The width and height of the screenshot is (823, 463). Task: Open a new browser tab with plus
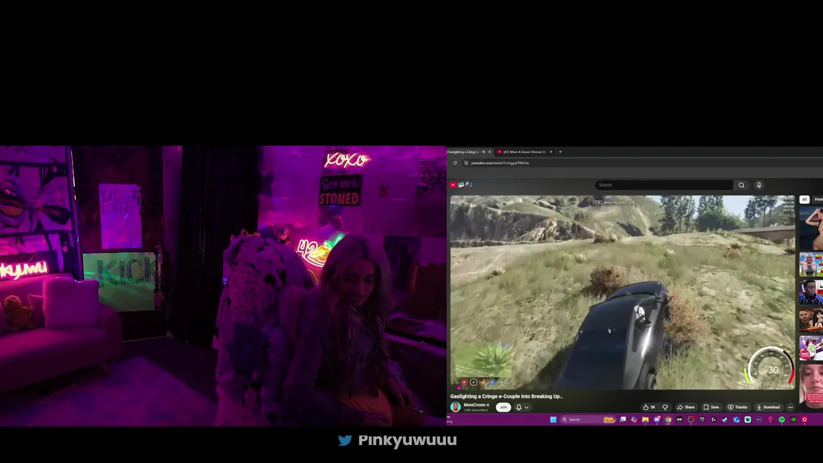click(560, 152)
